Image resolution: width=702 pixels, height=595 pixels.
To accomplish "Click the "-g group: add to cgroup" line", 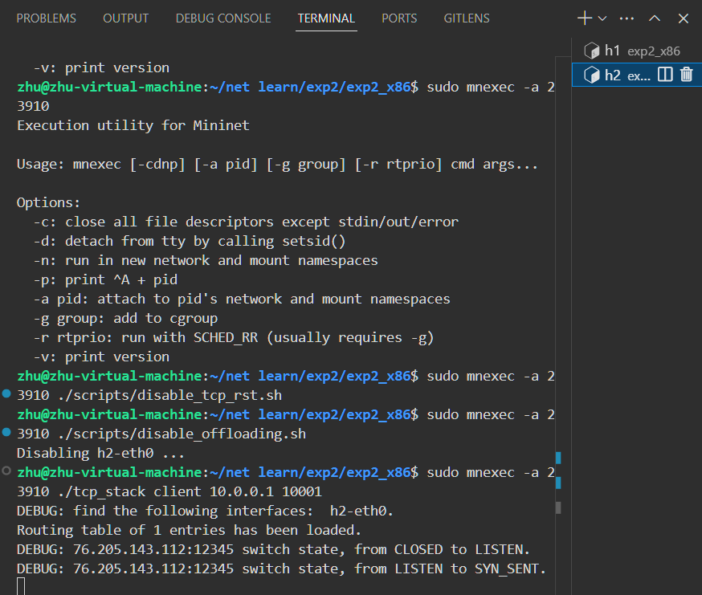I will (125, 318).
